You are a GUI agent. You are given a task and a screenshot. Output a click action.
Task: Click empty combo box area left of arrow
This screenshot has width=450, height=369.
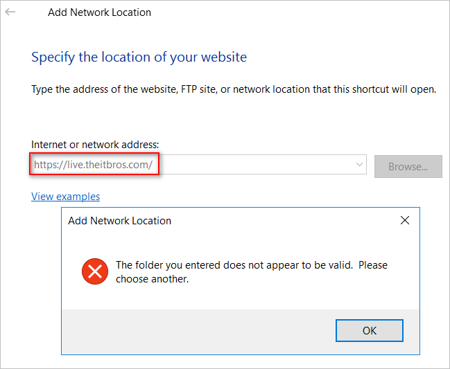(255, 165)
